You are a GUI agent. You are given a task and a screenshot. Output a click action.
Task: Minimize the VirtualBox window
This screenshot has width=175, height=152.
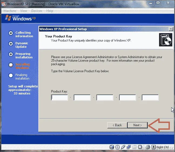click(150, 3)
